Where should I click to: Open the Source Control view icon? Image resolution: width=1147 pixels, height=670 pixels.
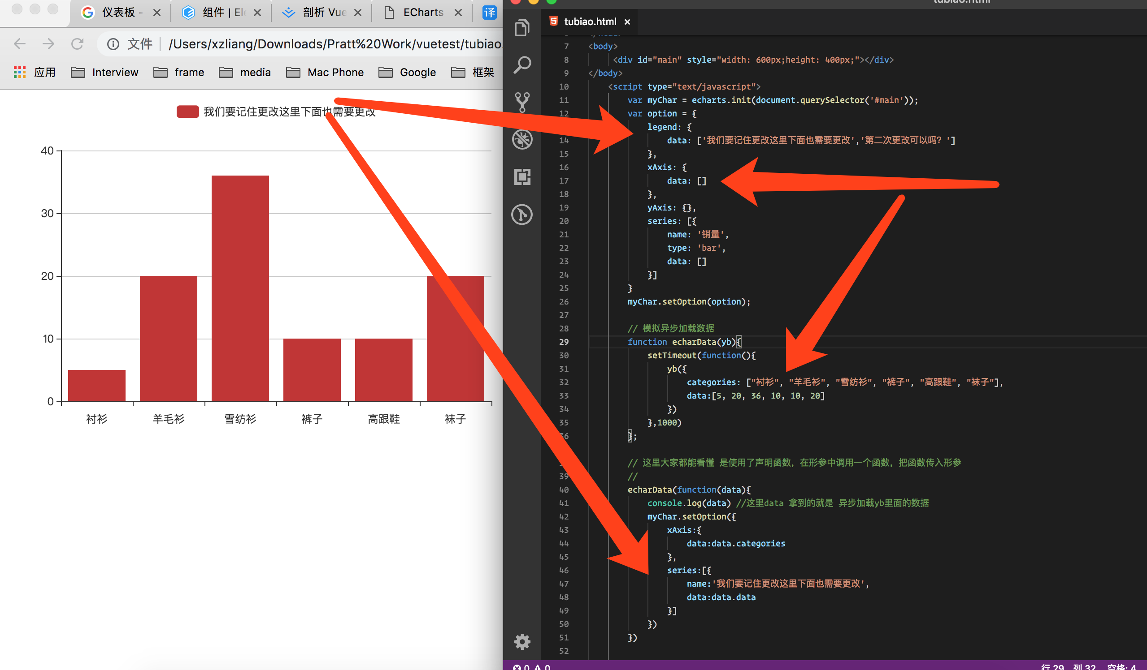click(521, 102)
